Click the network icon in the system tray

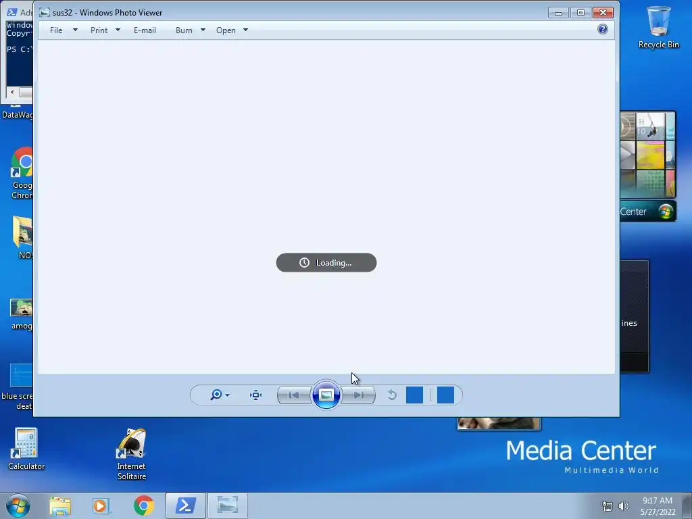coord(608,506)
